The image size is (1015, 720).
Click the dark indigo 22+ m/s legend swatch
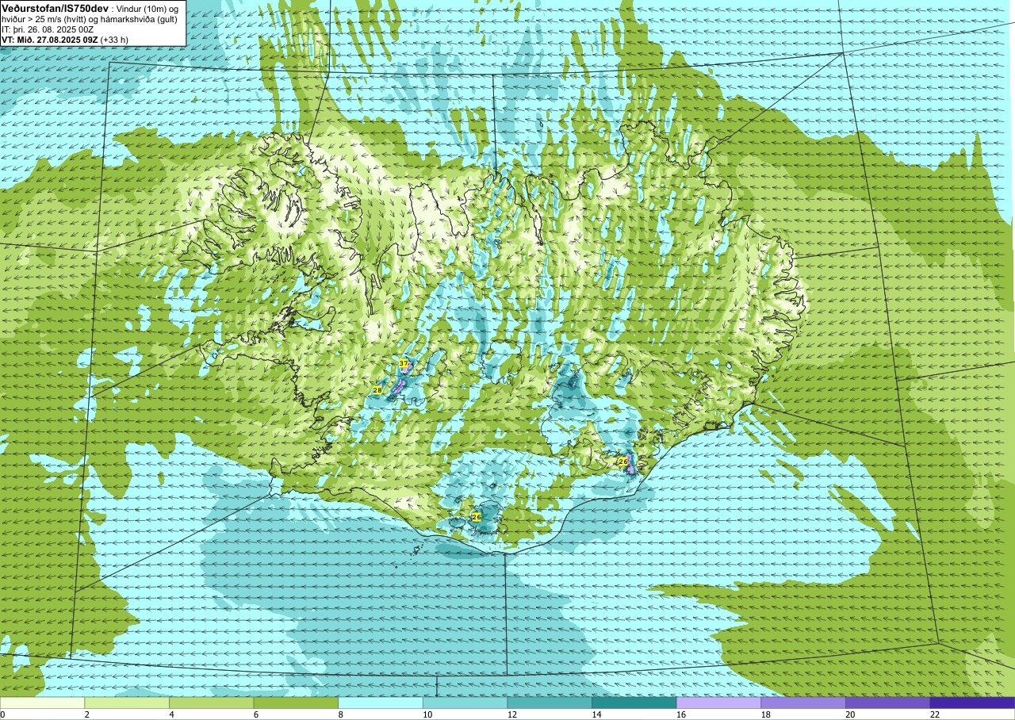pyautogui.click(x=972, y=703)
